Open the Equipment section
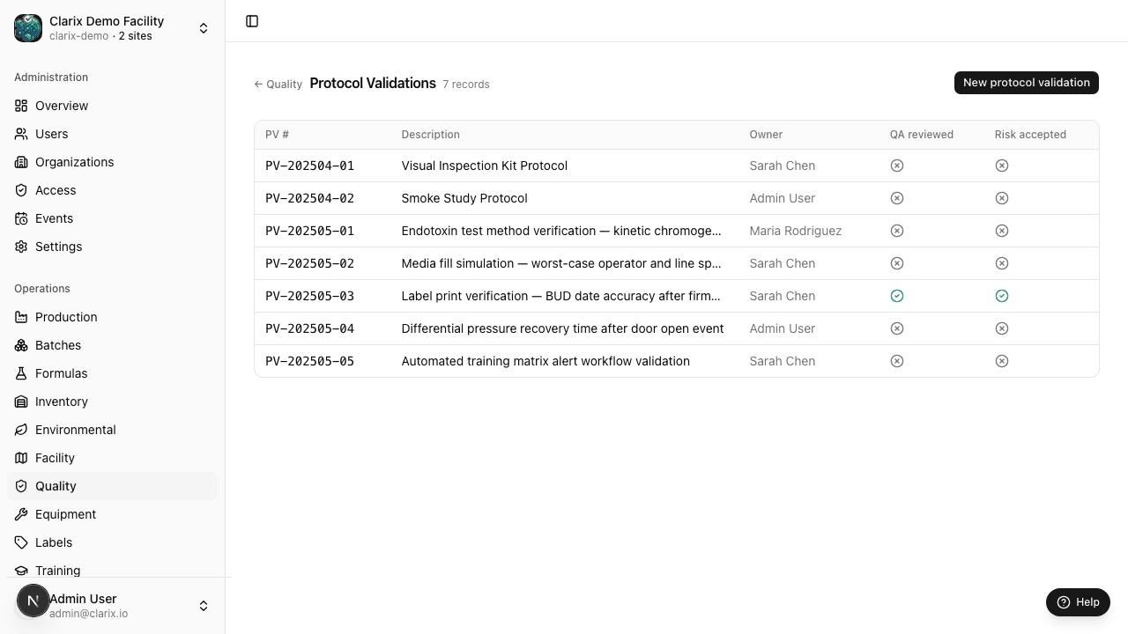The height and width of the screenshot is (634, 1128). [112, 514]
